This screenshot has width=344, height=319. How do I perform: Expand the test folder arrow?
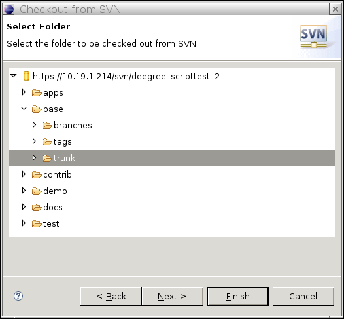pyautogui.click(x=24, y=223)
